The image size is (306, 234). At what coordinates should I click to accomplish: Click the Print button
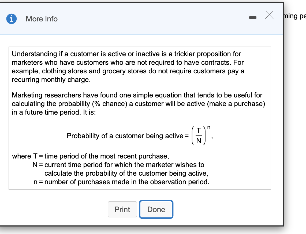point(122,209)
